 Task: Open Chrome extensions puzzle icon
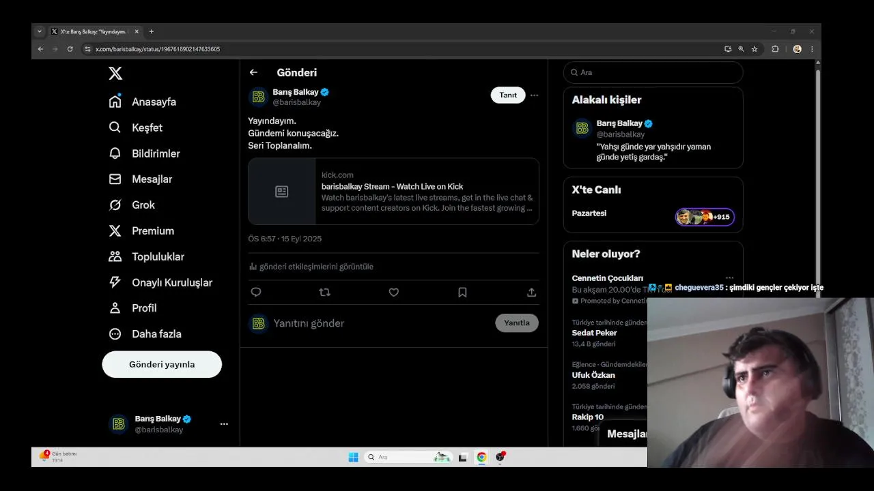click(x=775, y=49)
